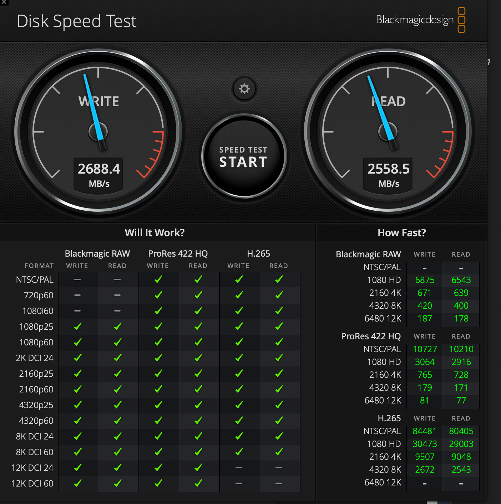Click Blackmagic RAW How Fast section header
The width and height of the screenshot is (501, 504).
[x=368, y=254]
